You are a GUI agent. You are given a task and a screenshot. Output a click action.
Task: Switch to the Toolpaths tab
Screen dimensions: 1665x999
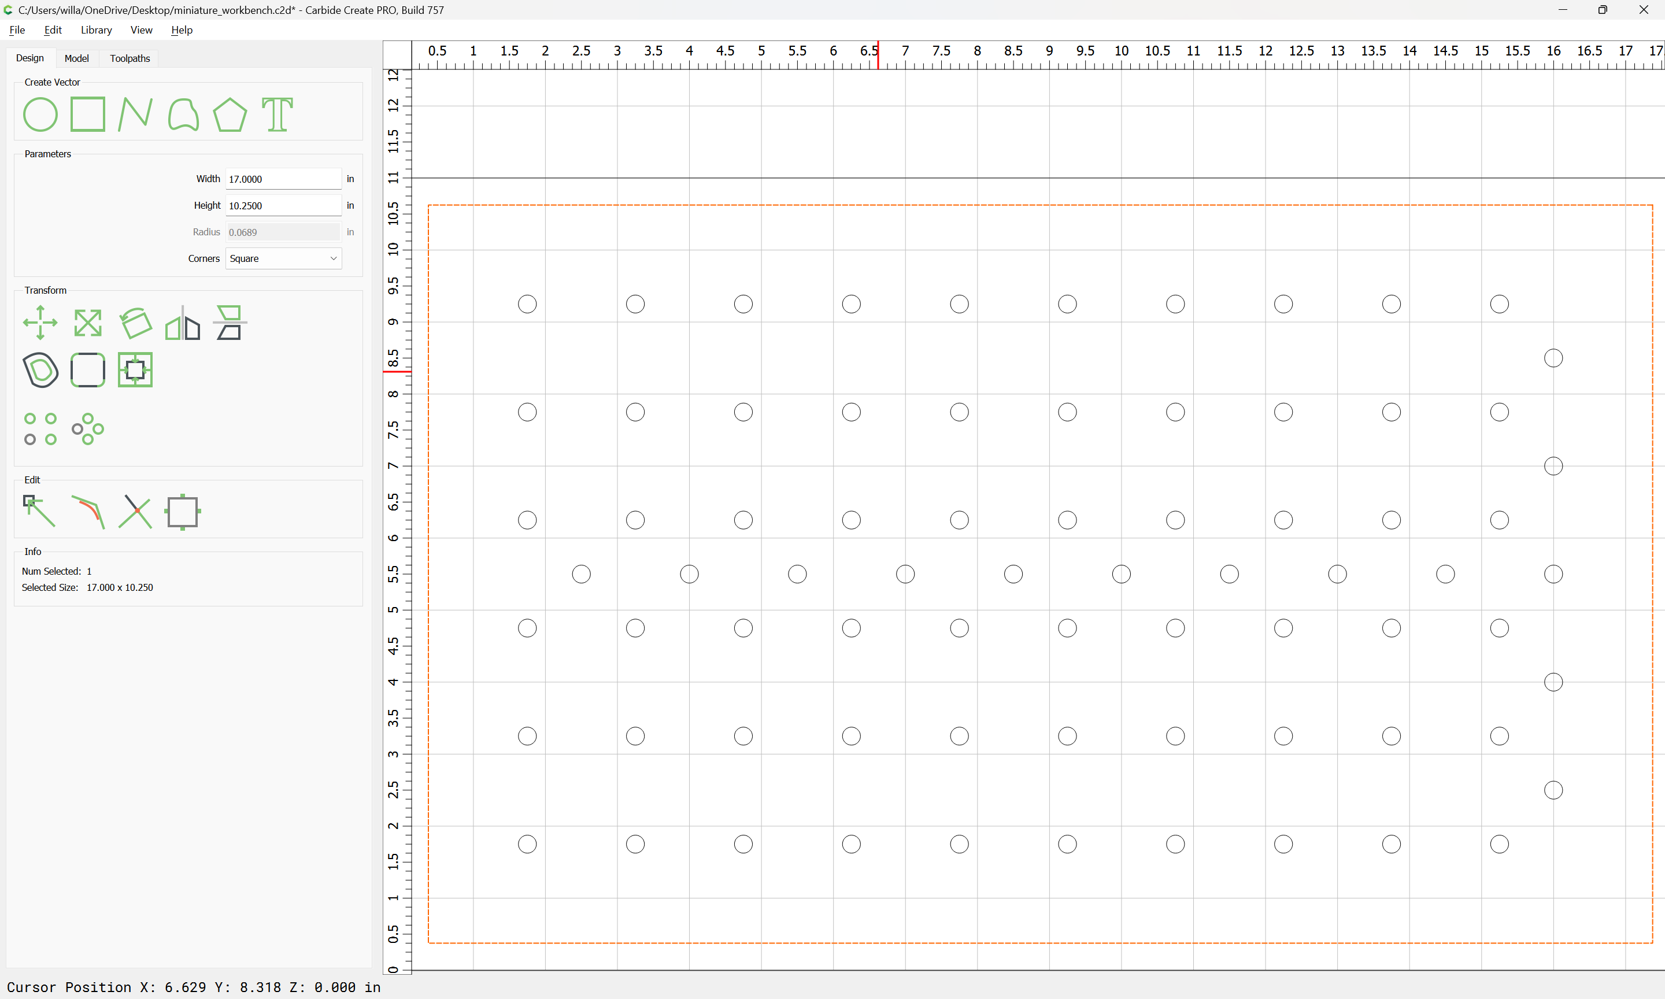pos(130,58)
